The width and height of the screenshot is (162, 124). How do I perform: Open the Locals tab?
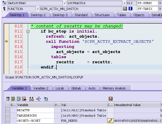tap(60, 88)
